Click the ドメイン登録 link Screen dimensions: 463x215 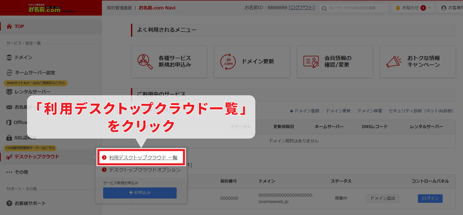305,111
